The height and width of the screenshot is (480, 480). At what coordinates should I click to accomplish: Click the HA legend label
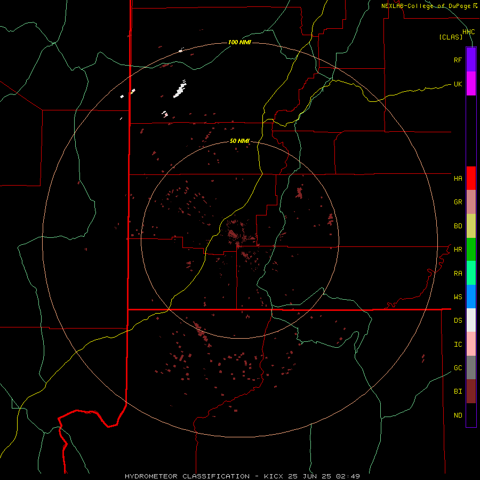pos(458,178)
